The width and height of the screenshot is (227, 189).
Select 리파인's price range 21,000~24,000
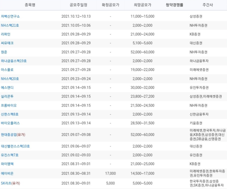(x=142, y=34)
